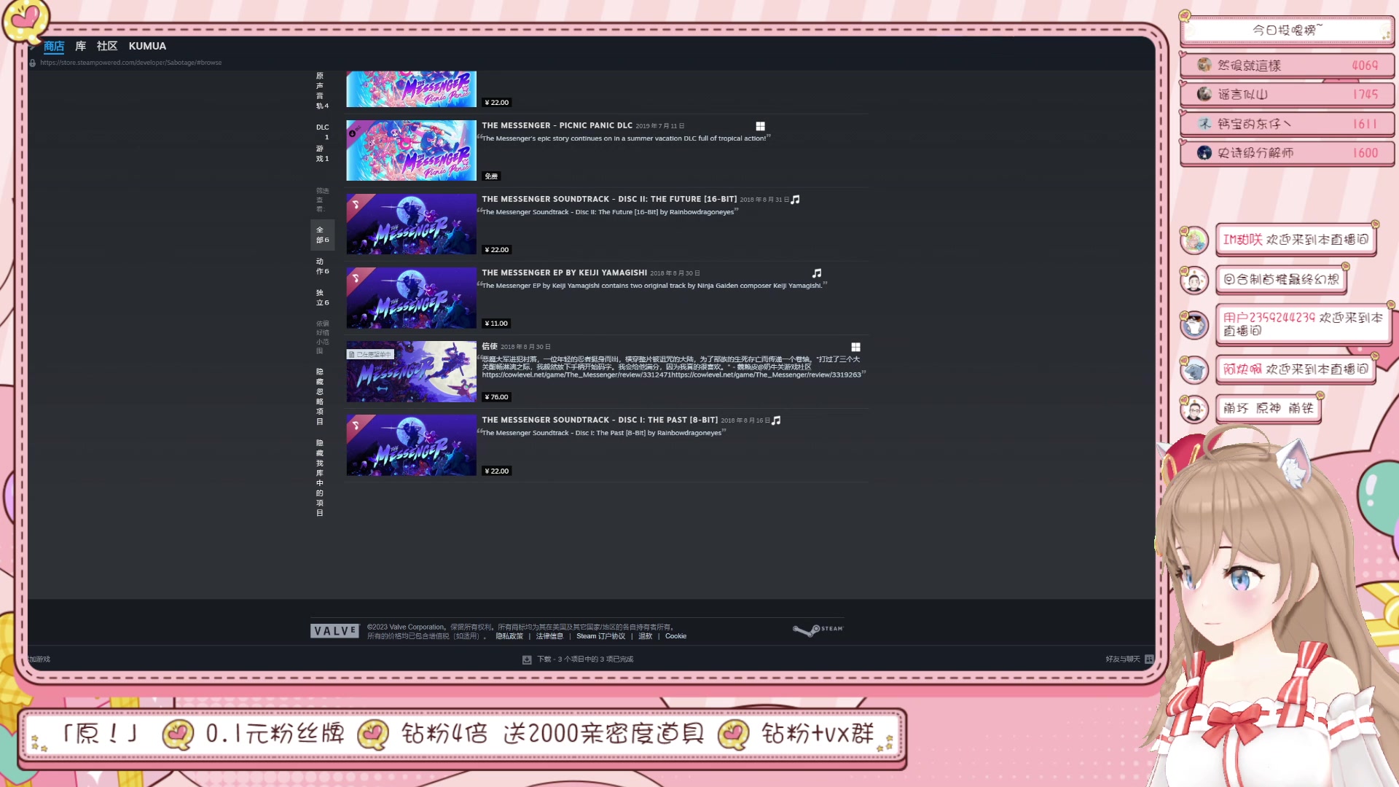Open the Cookie footer link
Image resolution: width=1399 pixels, height=787 pixels.
[675, 636]
